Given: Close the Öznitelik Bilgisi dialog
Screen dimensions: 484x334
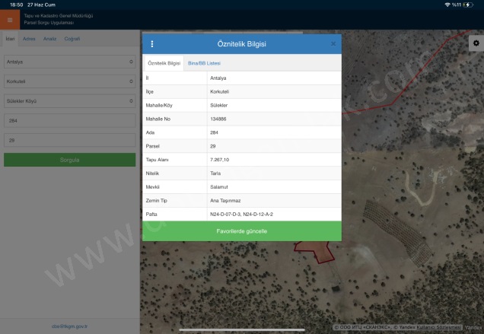Looking at the screenshot, I should click(x=333, y=44).
